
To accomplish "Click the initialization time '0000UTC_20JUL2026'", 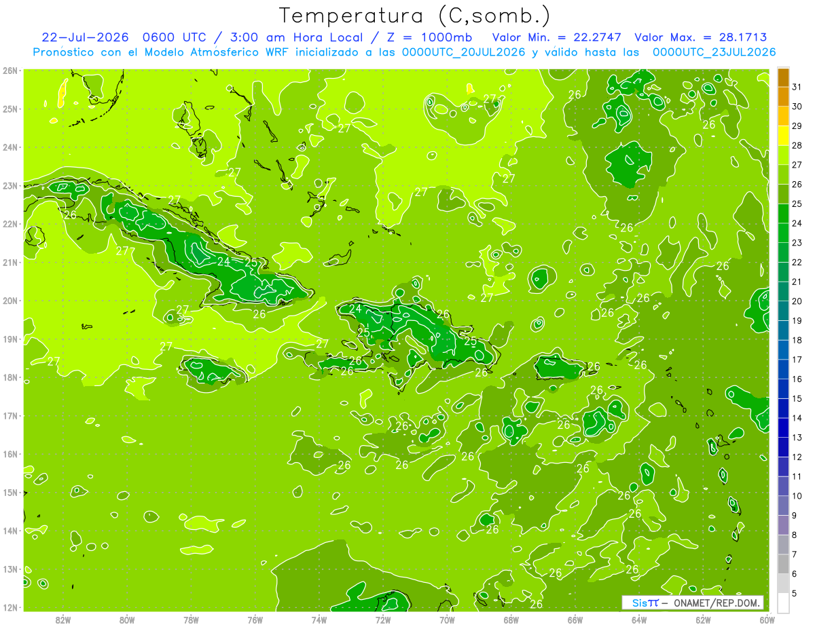I will pyautogui.click(x=463, y=52).
